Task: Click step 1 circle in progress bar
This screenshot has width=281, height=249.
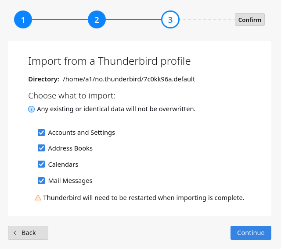Action: (23, 19)
